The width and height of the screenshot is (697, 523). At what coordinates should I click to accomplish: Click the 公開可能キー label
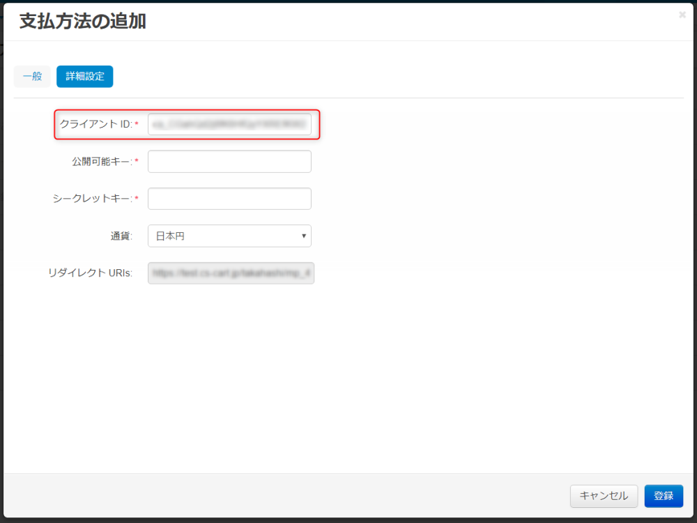[x=102, y=162]
